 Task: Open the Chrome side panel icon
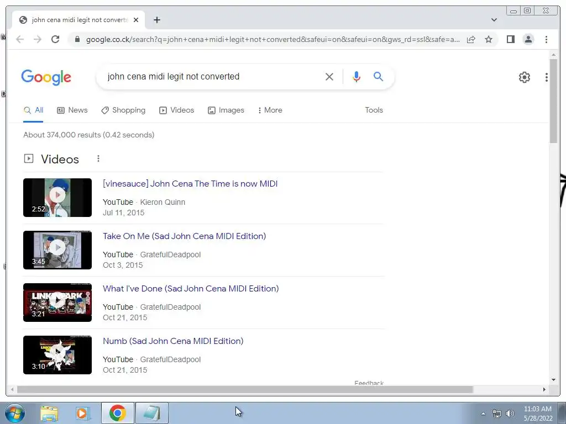pos(510,39)
